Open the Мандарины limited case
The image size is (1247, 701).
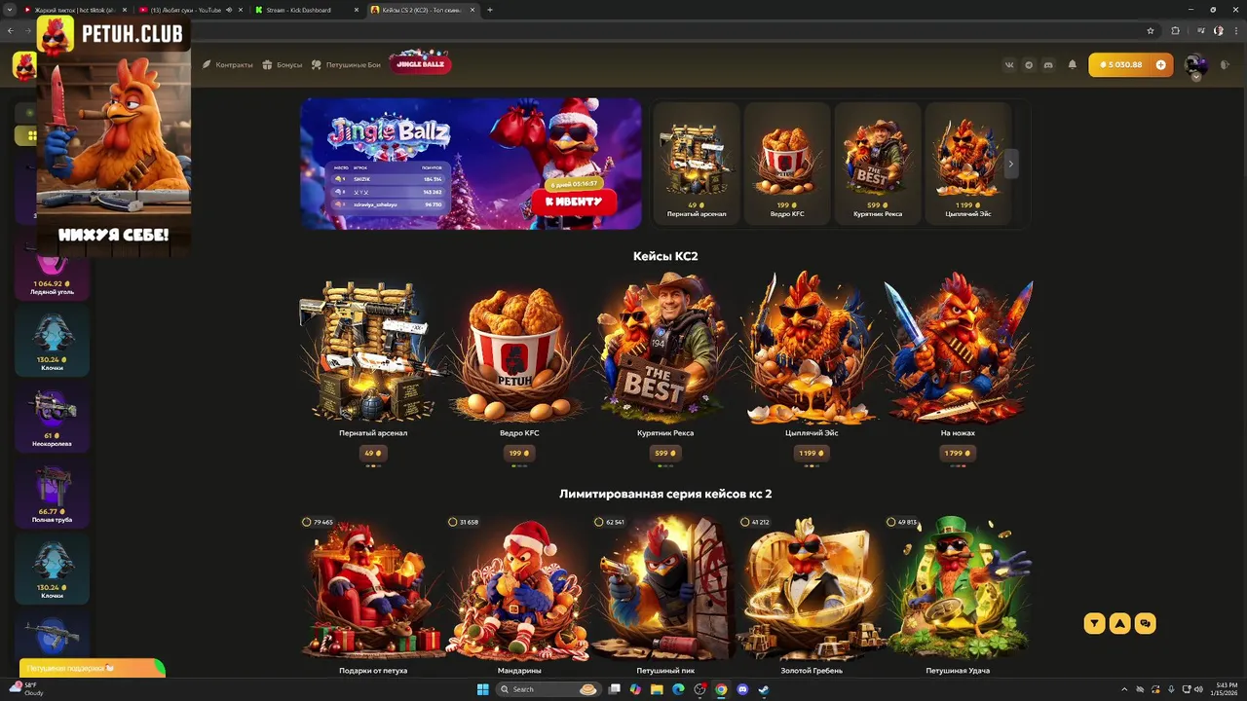(x=519, y=594)
